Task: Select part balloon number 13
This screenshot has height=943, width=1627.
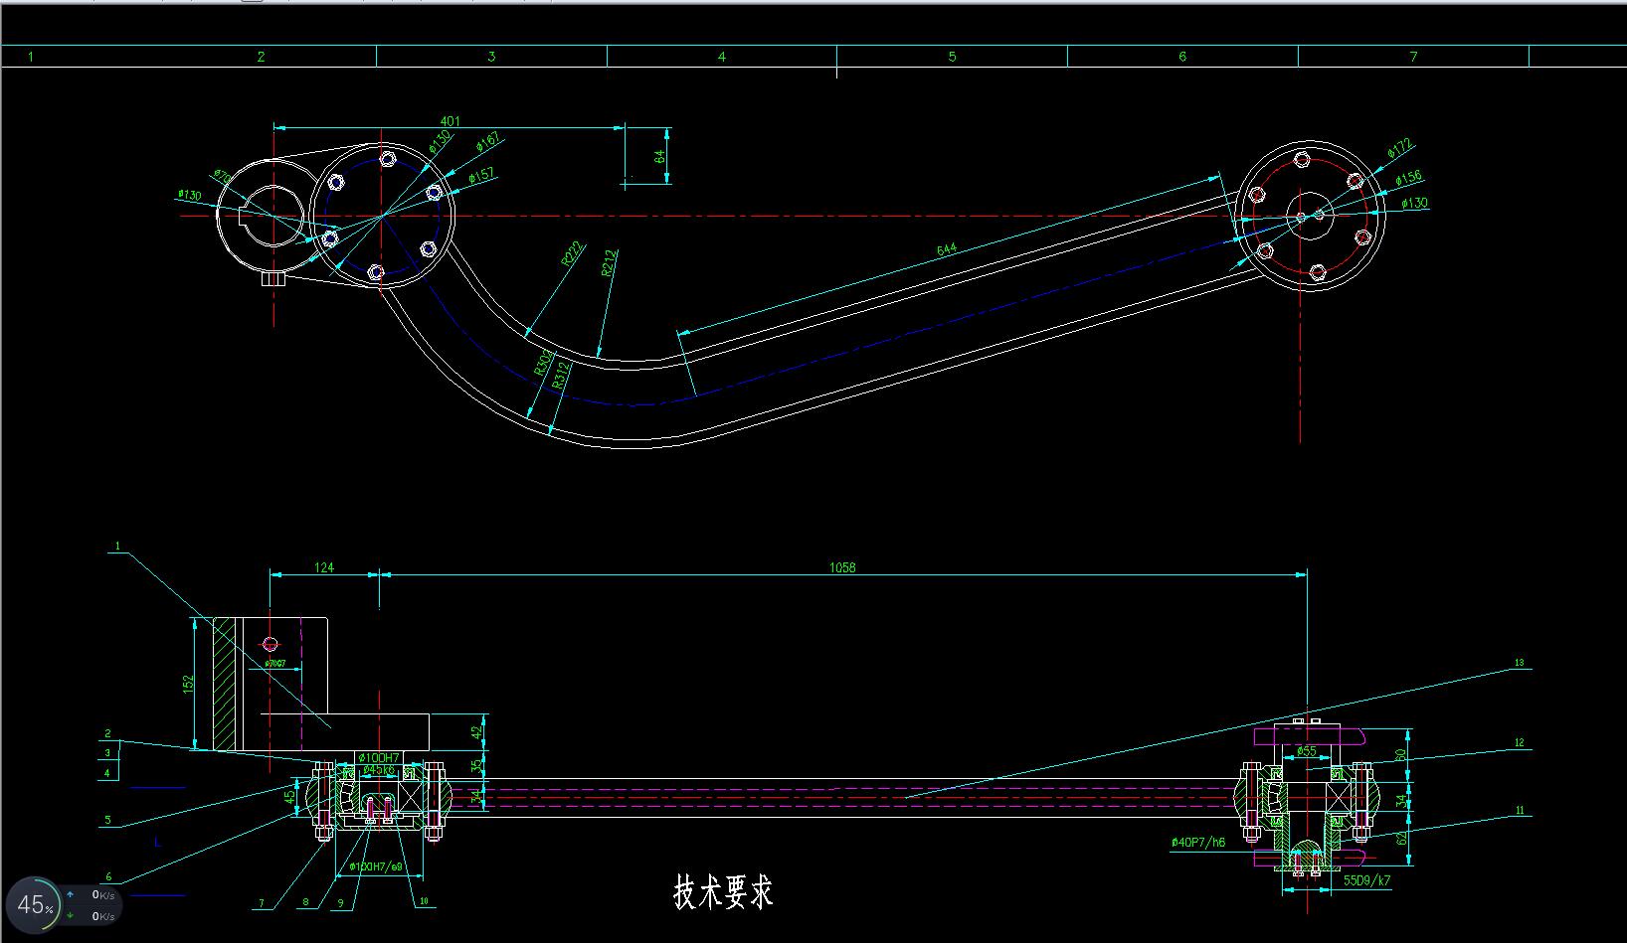Action: 1520,663
